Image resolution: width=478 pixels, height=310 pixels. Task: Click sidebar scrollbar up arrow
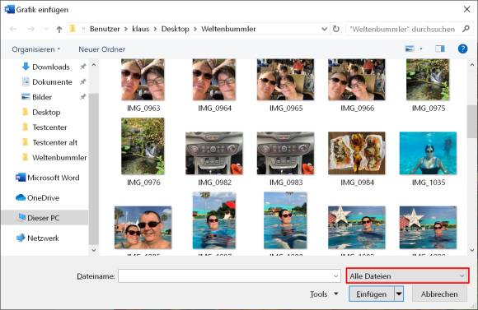[94, 65]
